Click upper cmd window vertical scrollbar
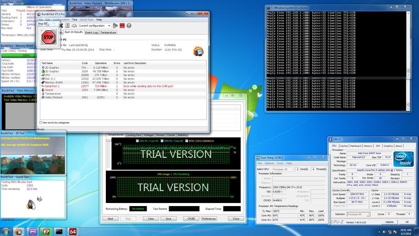This screenshot has width=419, height=236. point(408,44)
